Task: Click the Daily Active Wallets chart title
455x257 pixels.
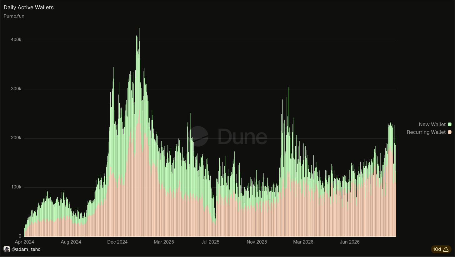Action: pos(29,7)
